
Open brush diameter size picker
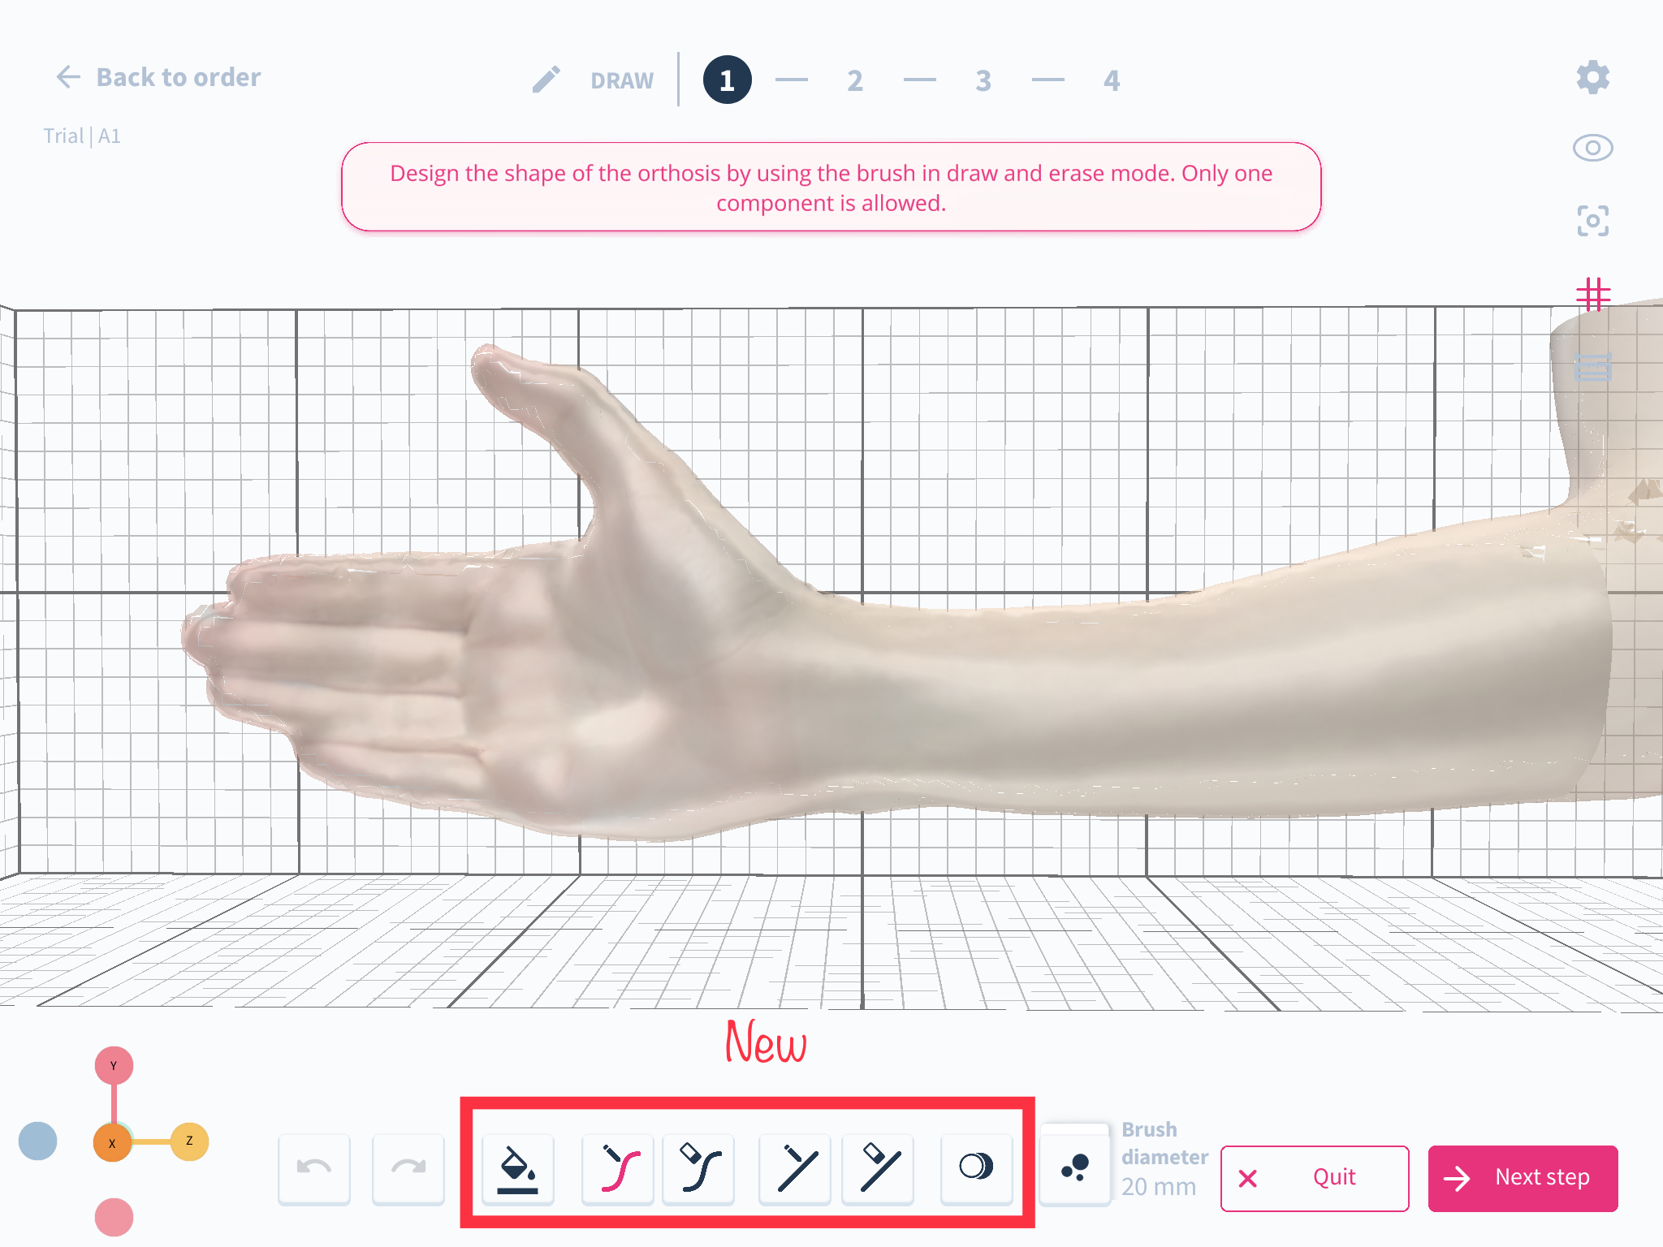pos(1075,1167)
